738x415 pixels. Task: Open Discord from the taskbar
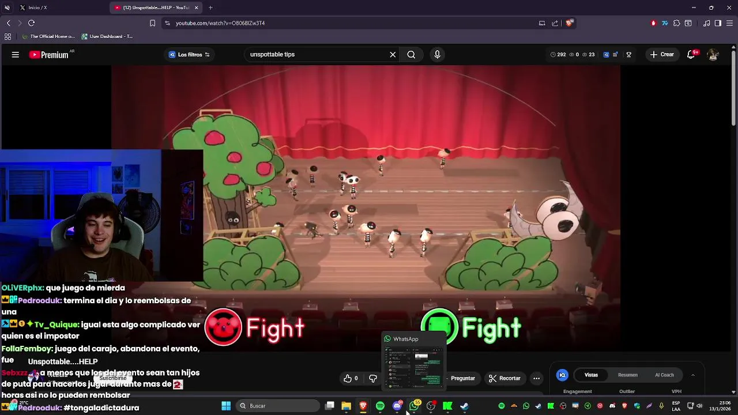tap(397, 406)
